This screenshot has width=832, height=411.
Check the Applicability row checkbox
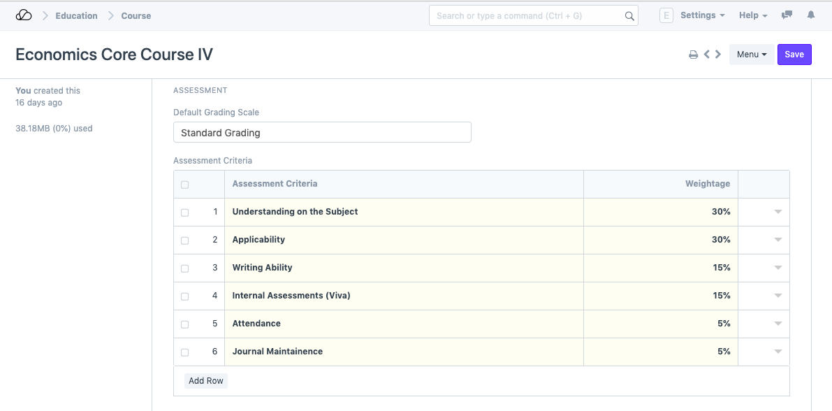click(184, 240)
